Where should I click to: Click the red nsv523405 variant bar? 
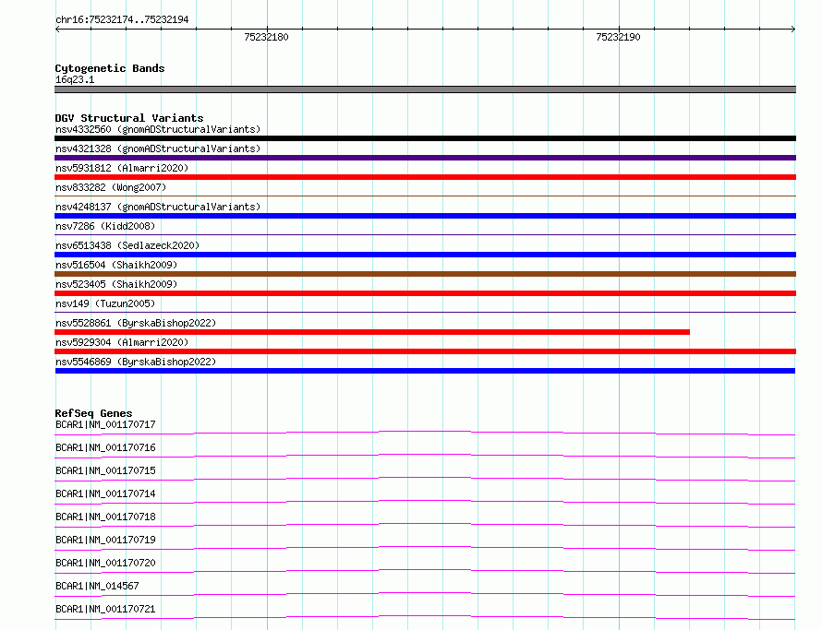425,293
